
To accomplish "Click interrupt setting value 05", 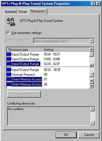I will tap(46, 75).
